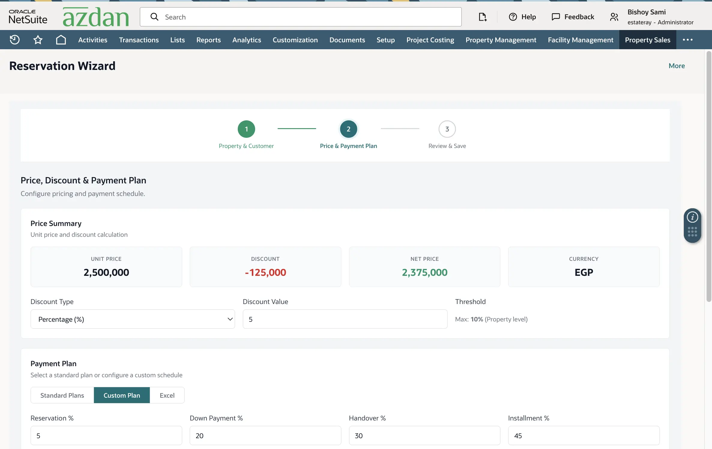Image resolution: width=712 pixels, height=449 pixels.
Task: Go to step 1 Property & Customer
Action: (246, 135)
